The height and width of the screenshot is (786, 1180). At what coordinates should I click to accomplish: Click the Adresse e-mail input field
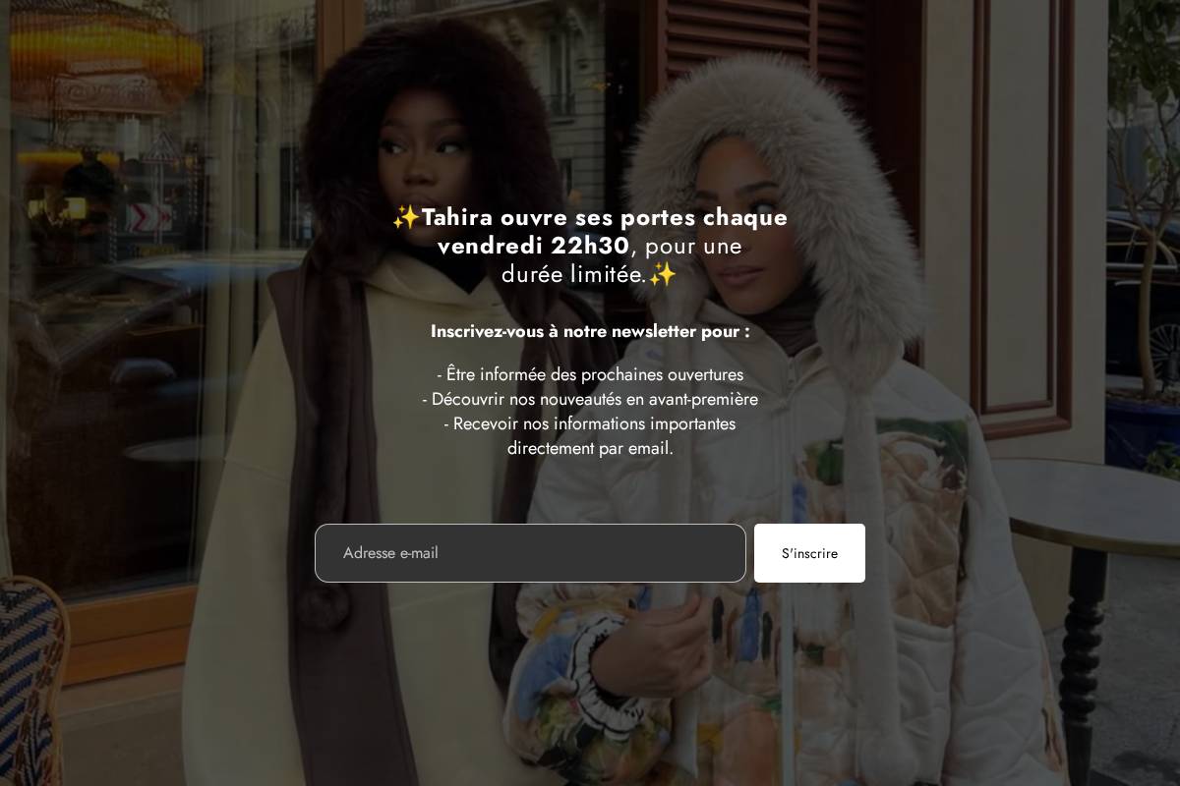point(530,553)
